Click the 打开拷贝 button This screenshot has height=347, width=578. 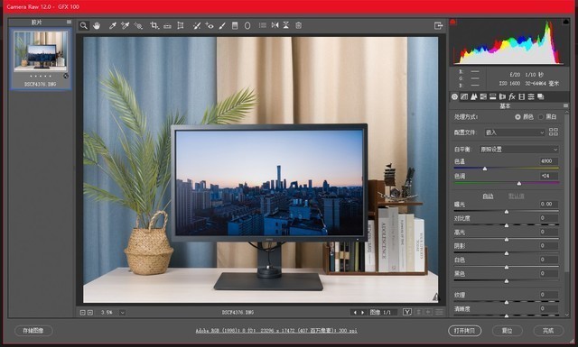(464, 331)
